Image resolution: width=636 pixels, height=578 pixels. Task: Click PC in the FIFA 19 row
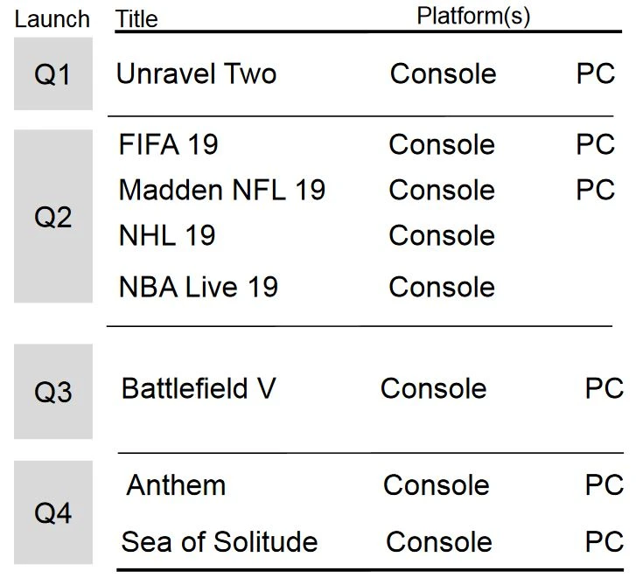pos(595,144)
